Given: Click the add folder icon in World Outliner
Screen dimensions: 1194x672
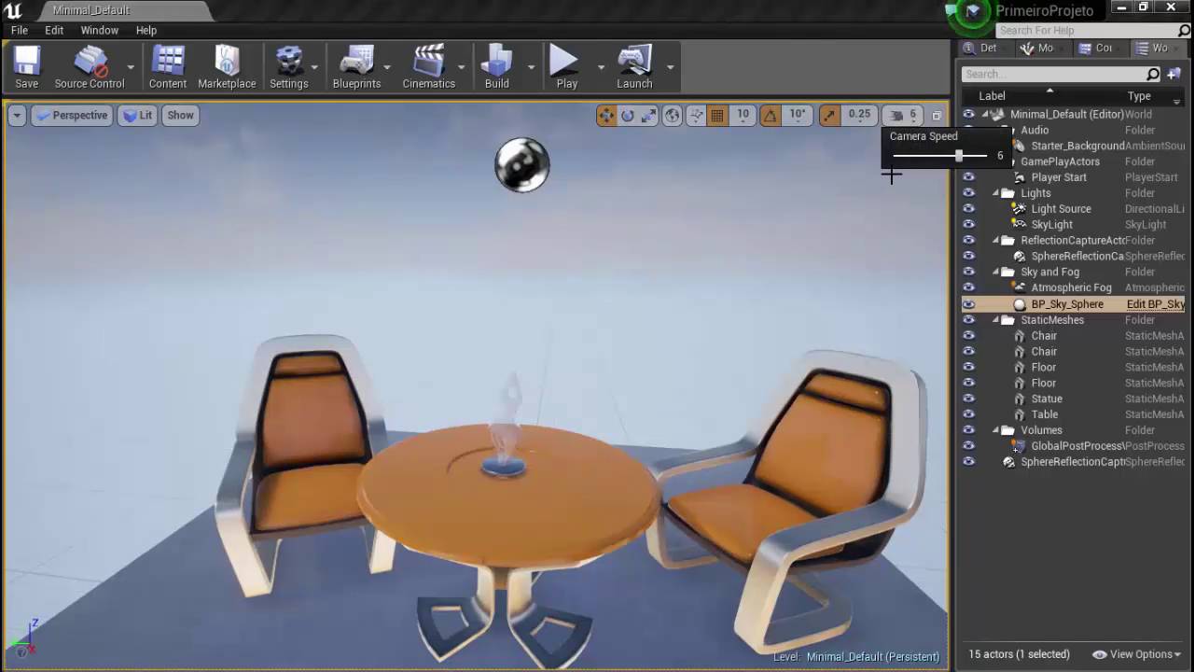Looking at the screenshot, I should click(1174, 74).
